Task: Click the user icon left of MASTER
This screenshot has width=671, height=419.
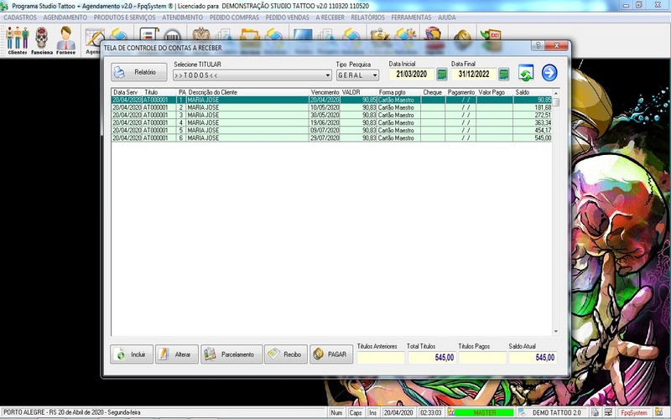Action: point(450,412)
